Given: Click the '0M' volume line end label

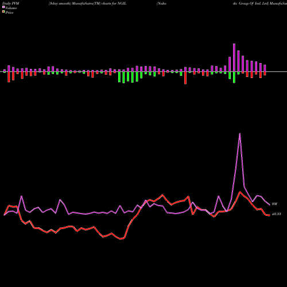Looking at the screenshot, I should tap(274, 204).
